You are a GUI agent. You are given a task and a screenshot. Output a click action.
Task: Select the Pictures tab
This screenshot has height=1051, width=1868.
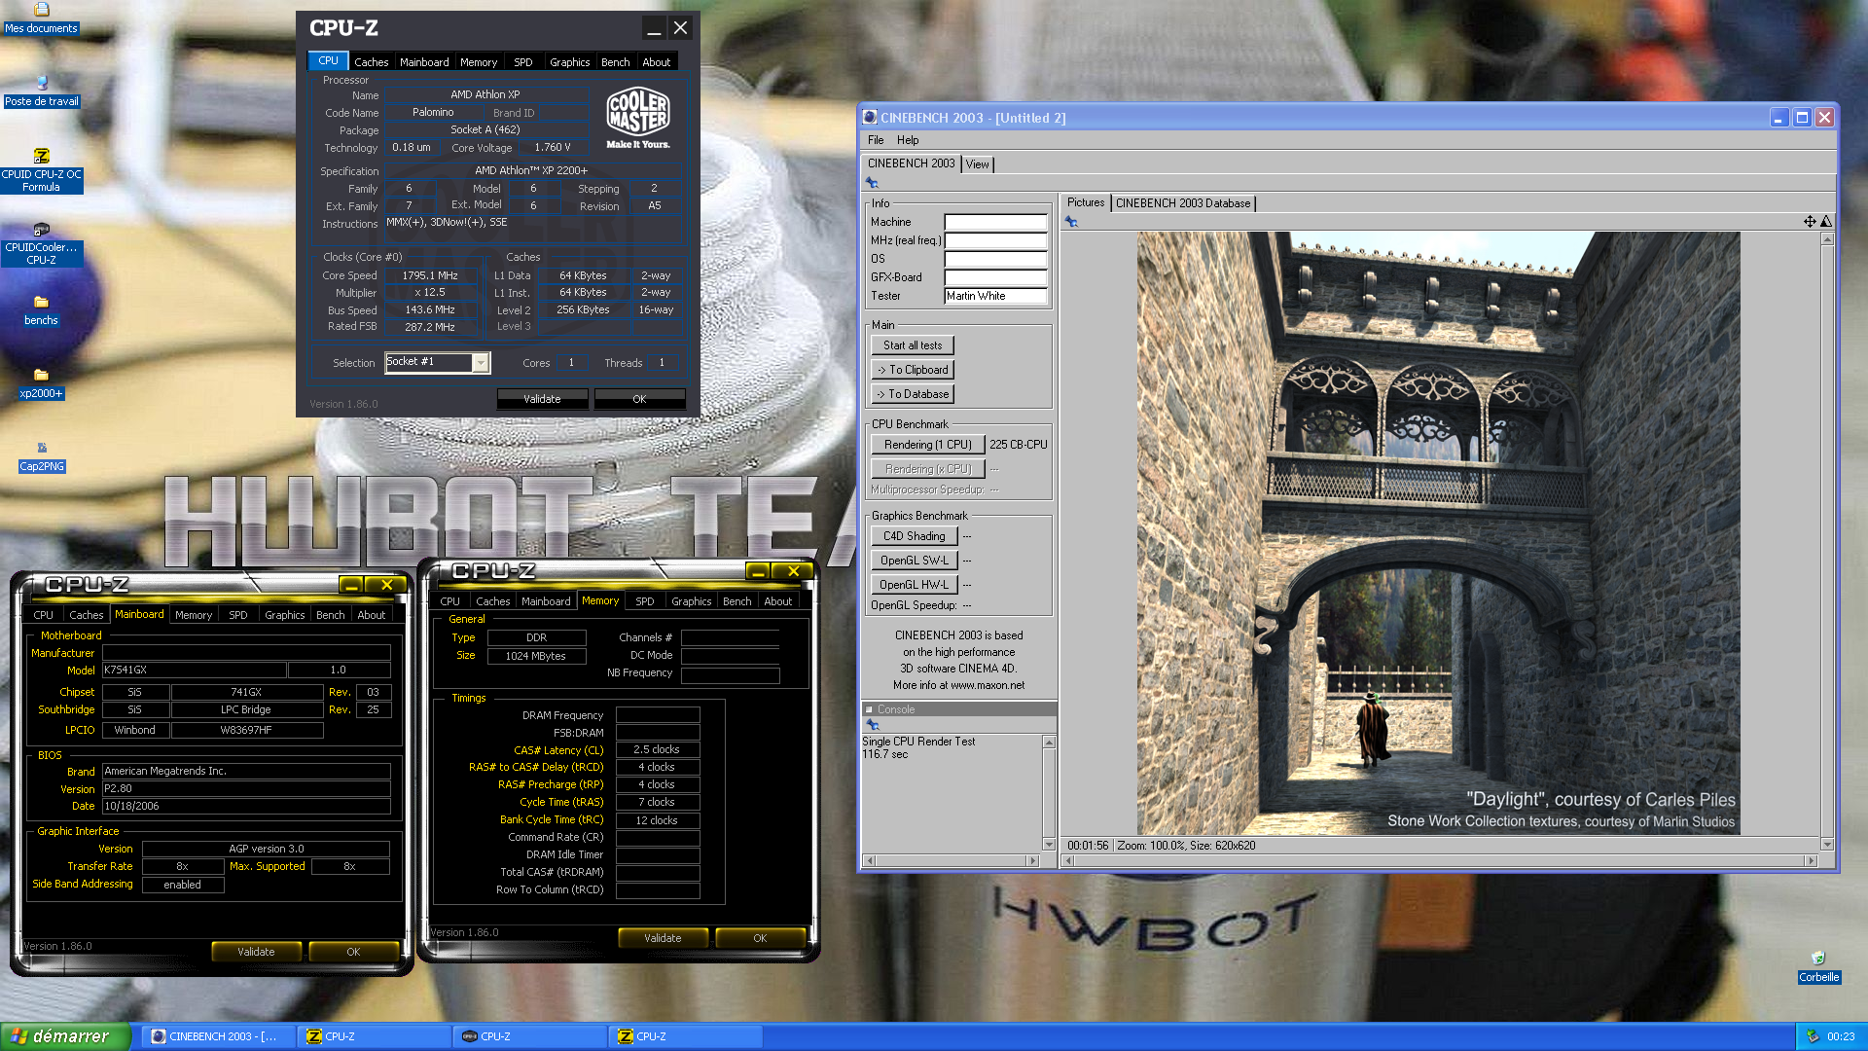tap(1086, 202)
